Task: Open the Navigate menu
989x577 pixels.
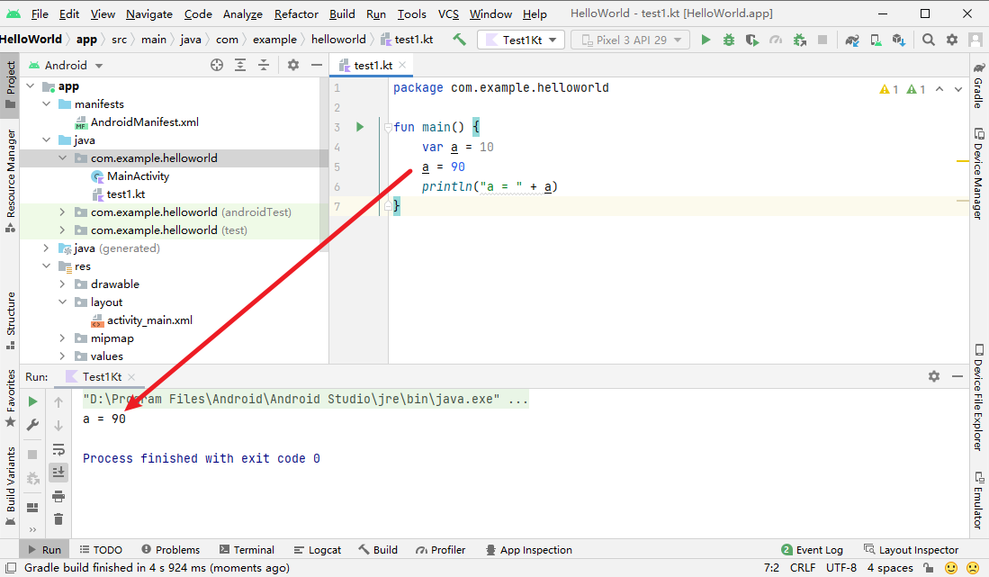Action: coord(148,14)
